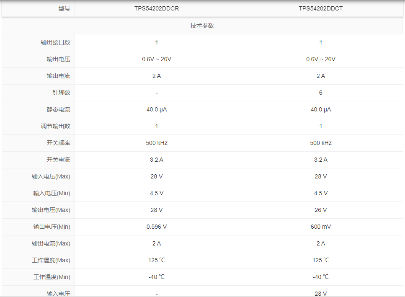
Task: Click 4.5 V in the TPS54202DDCT column
Action: pos(320,193)
